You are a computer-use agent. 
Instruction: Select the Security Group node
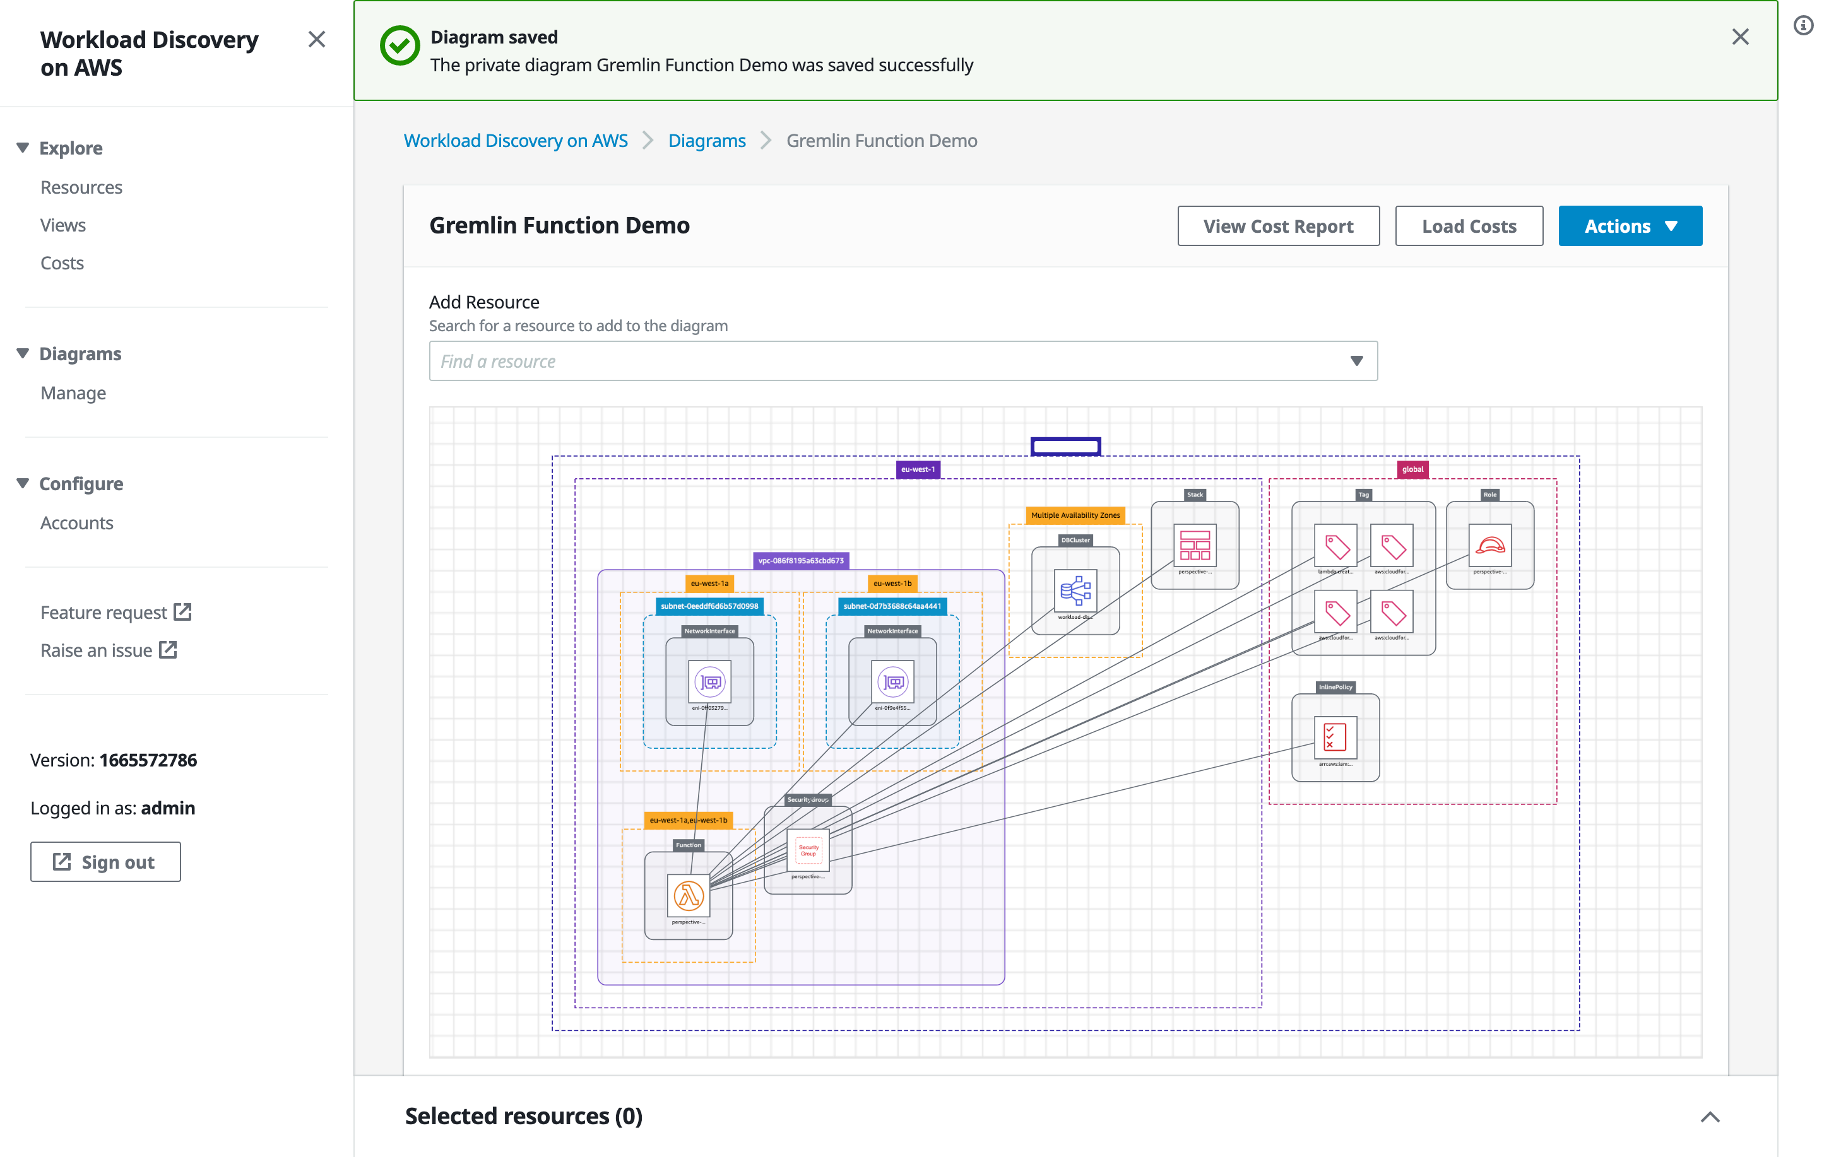pyautogui.click(x=808, y=850)
